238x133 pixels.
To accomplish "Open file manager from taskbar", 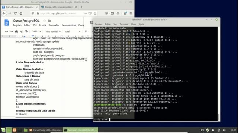I will 26,130.
